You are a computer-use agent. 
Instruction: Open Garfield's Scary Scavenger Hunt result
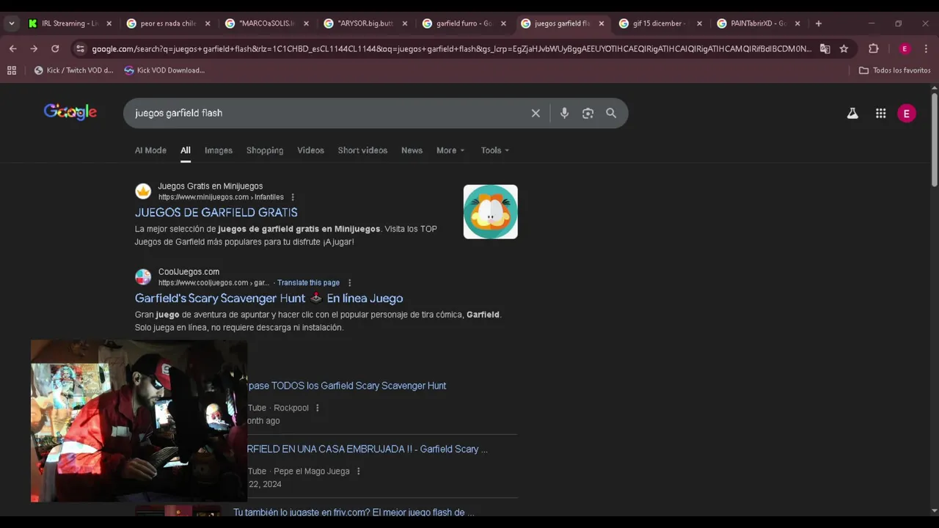[x=268, y=298]
